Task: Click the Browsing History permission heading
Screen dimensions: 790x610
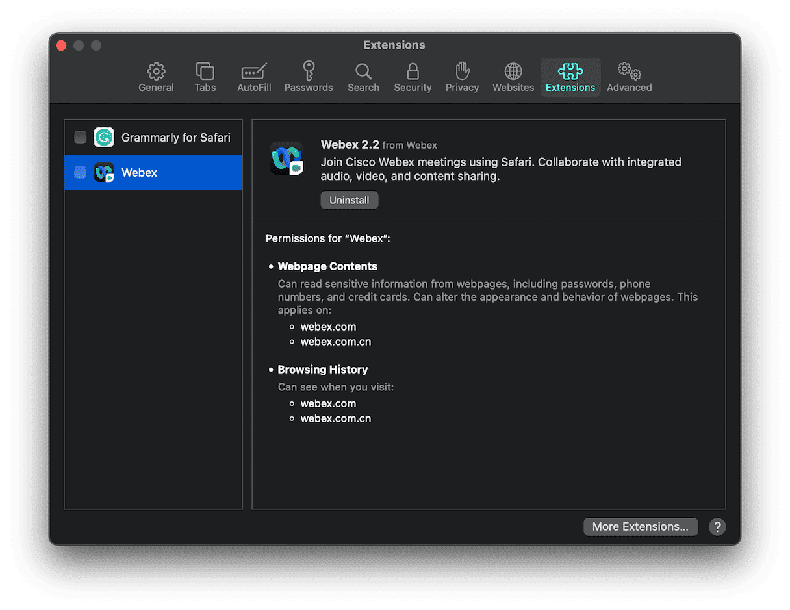Action: coord(323,370)
